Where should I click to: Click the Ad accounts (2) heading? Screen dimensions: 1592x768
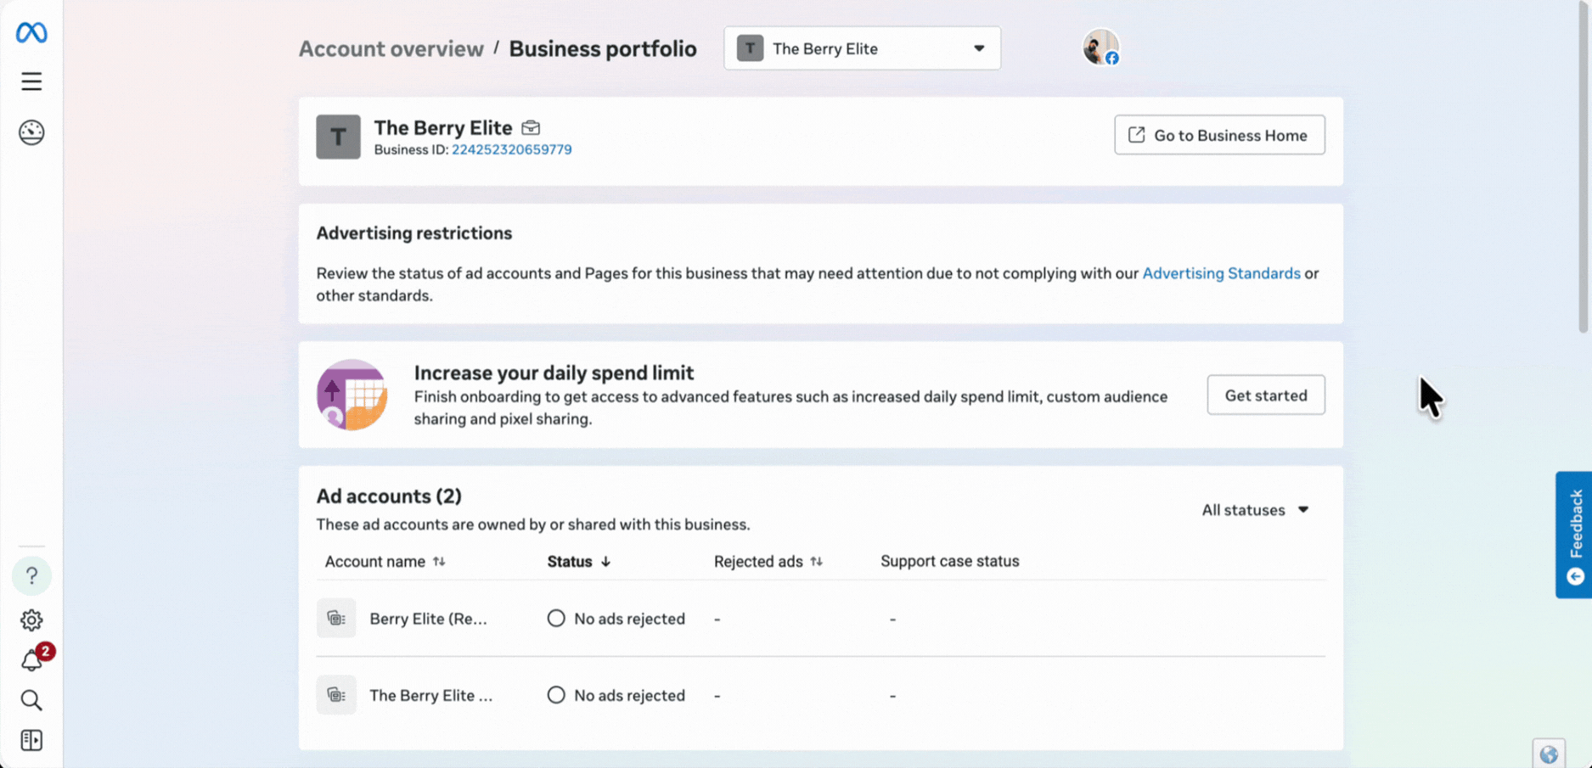(x=389, y=496)
